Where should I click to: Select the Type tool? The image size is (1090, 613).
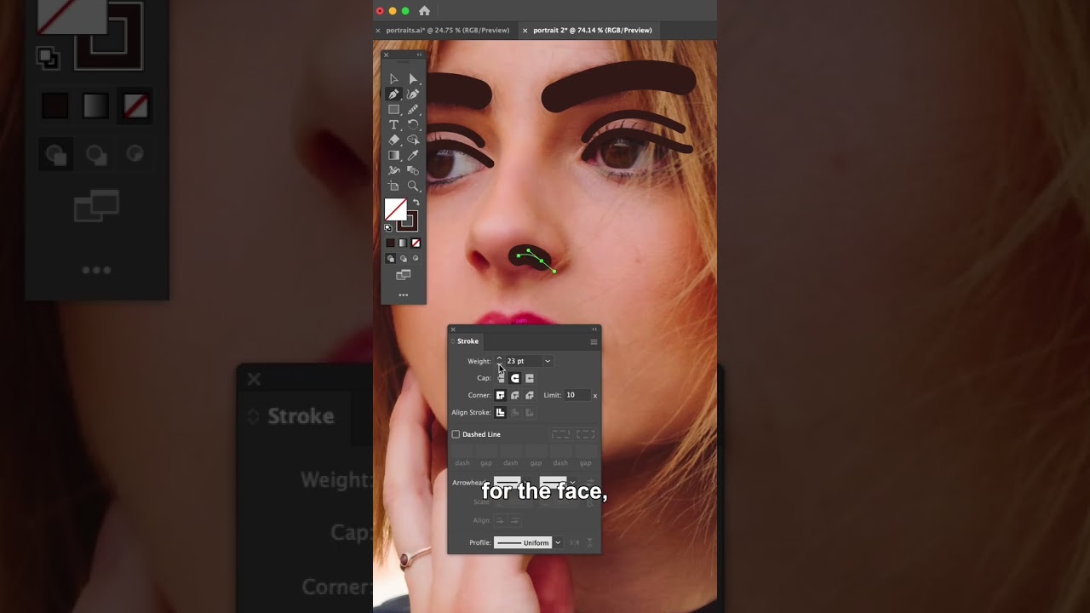[393, 125]
